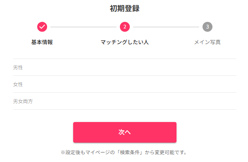The width and height of the screenshot is (248, 162).
Task: Click the progress line between steps 2 and 3
Action: tap(166, 27)
